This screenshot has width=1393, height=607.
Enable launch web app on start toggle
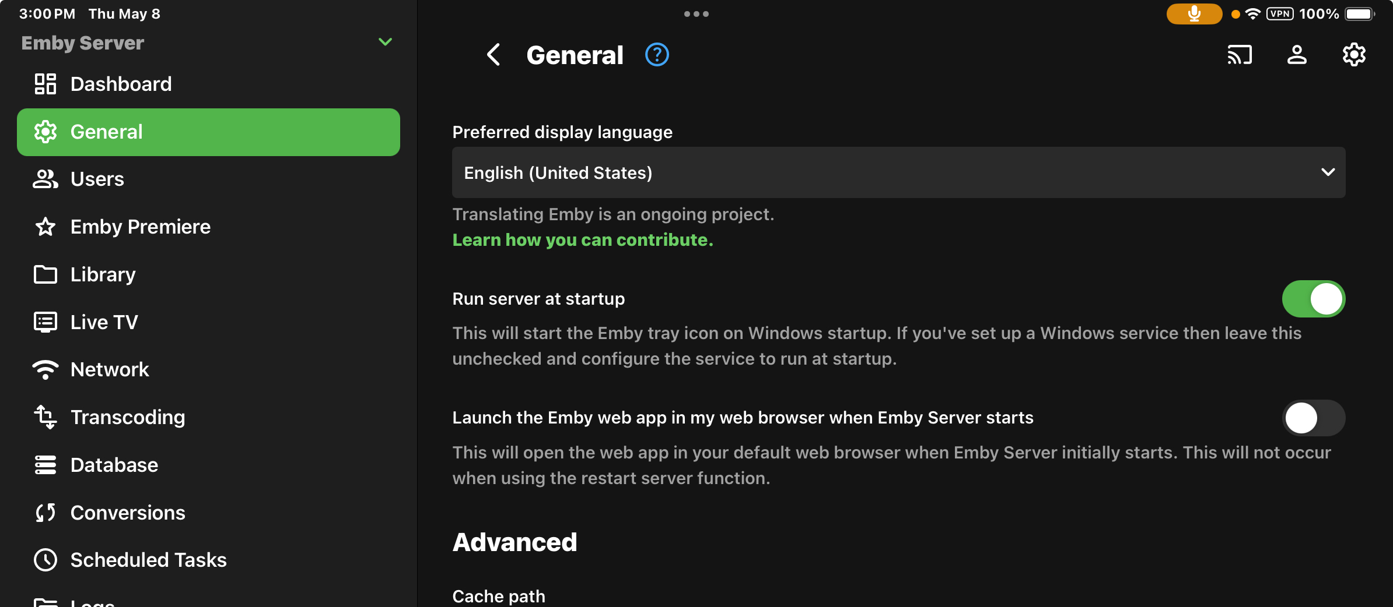1313,418
